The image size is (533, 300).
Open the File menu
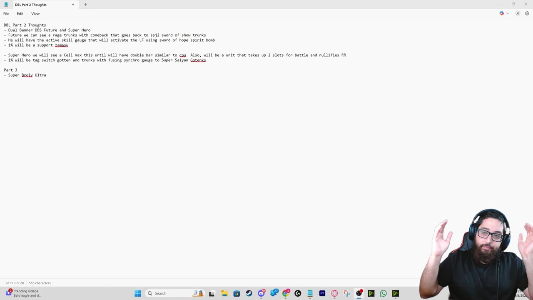coord(6,14)
